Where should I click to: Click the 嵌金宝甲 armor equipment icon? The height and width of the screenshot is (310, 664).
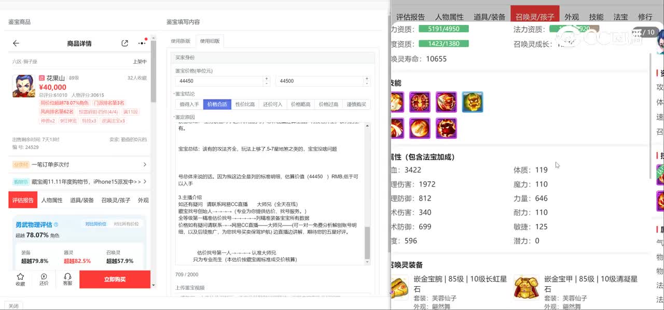[526, 287]
